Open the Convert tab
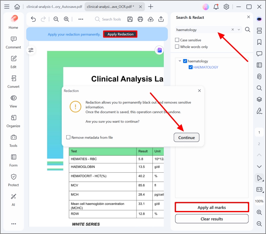 13,82
